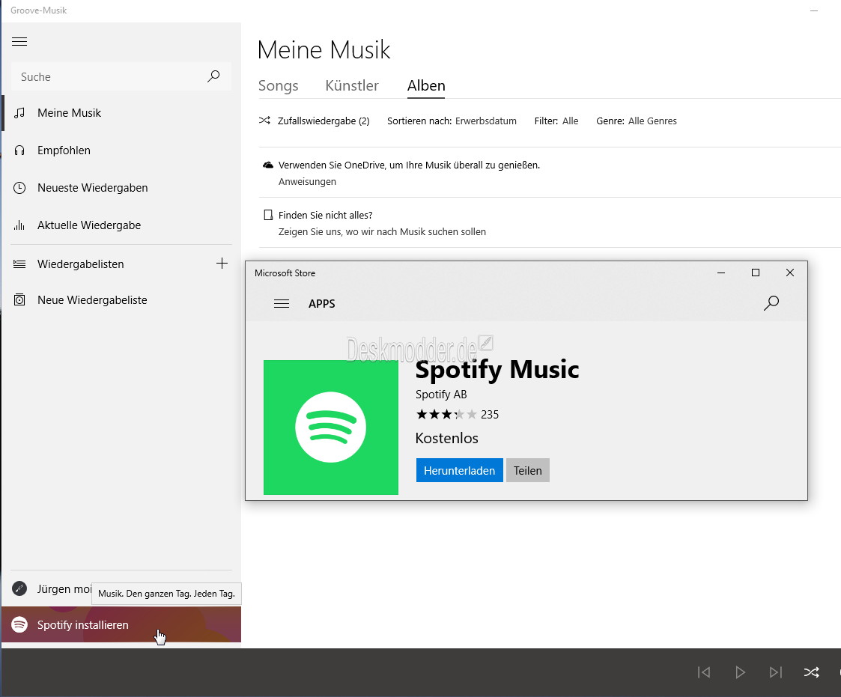Viewport: 841px width, 697px height.
Task: Click the star rating for Spotify Music
Action: (x=446, y=415)
